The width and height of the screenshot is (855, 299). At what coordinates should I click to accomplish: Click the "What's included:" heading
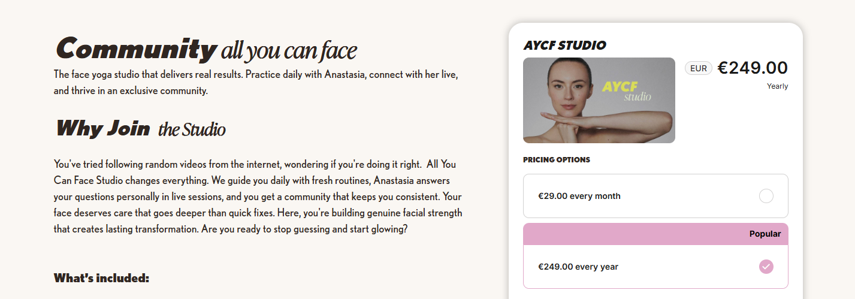click(101, 278)
